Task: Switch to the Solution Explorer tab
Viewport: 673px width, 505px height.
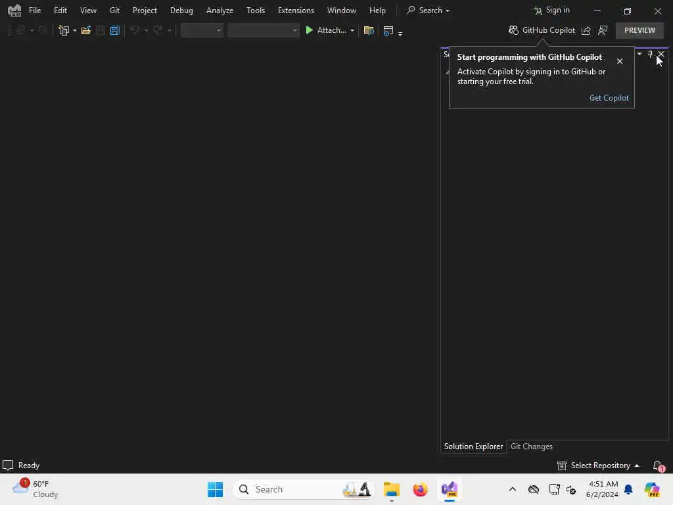Action: coord(473,446)
